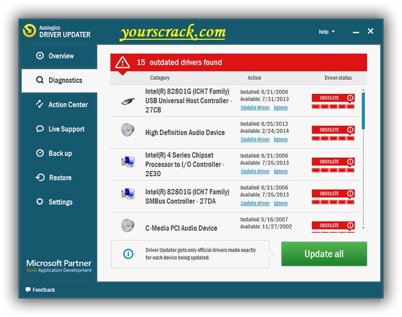Minimize the Driver Updater window

point(355,32)
